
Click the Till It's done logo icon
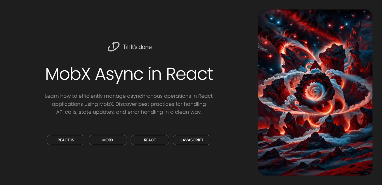pos(114,47)
